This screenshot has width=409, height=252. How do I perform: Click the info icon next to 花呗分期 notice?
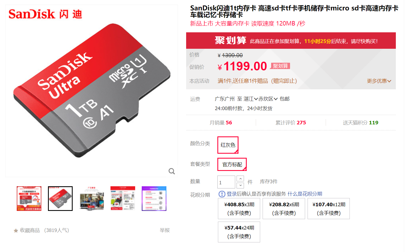222,194
